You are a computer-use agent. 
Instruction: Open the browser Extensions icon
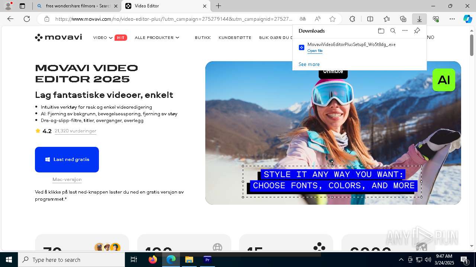(352, 19)
